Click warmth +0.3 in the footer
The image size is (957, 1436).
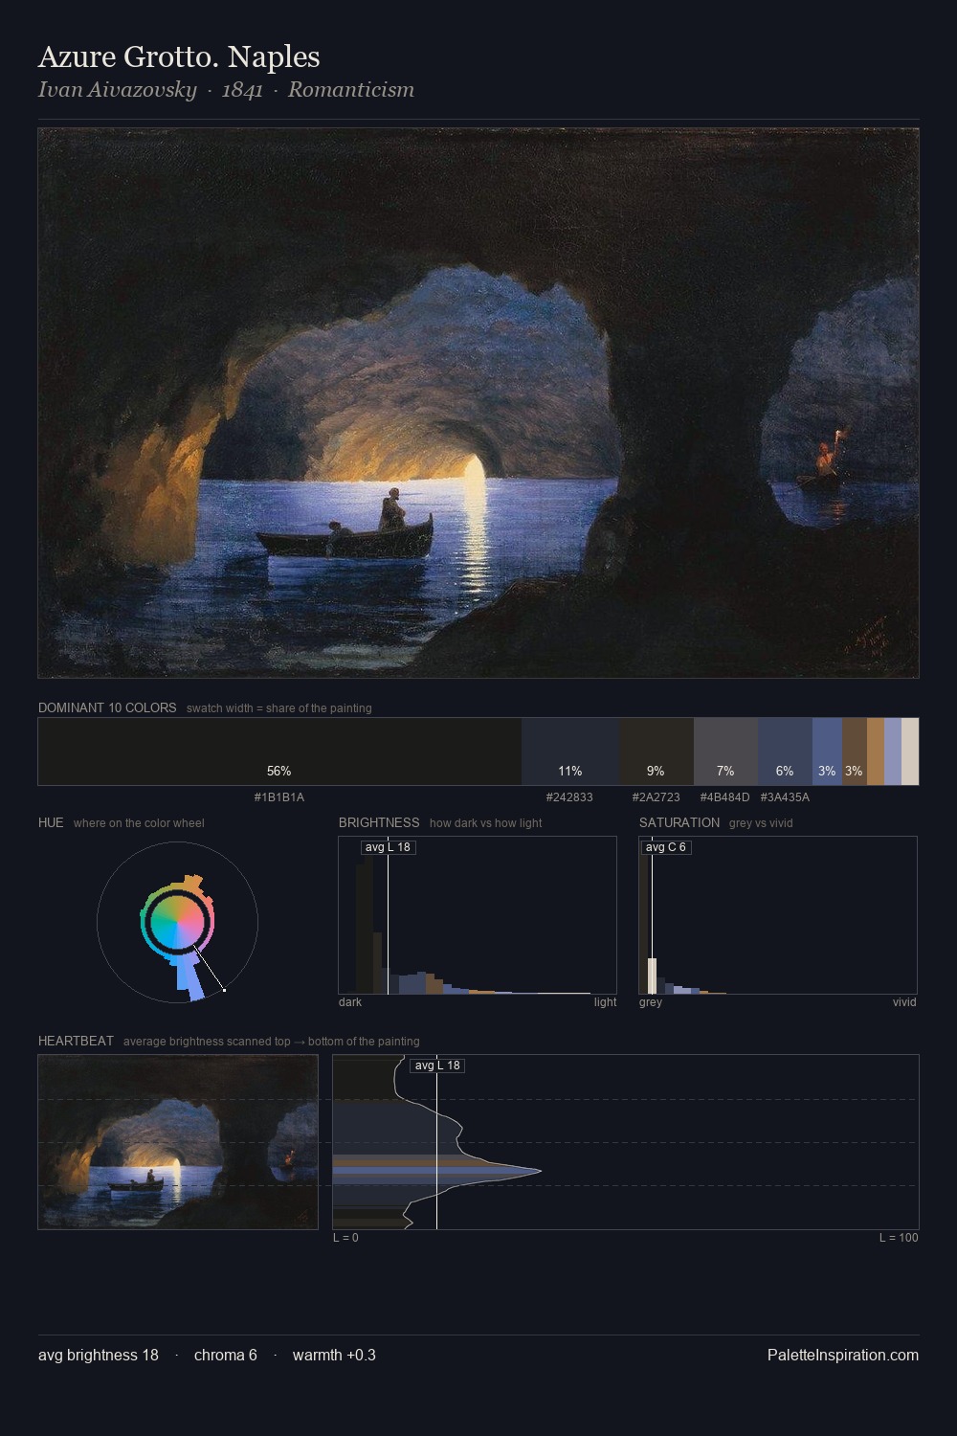[x=334, y=1355]
